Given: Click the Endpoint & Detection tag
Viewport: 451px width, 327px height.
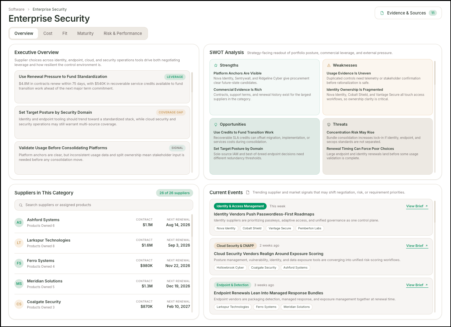Looking at the screenshot, I should pos(232,285).
